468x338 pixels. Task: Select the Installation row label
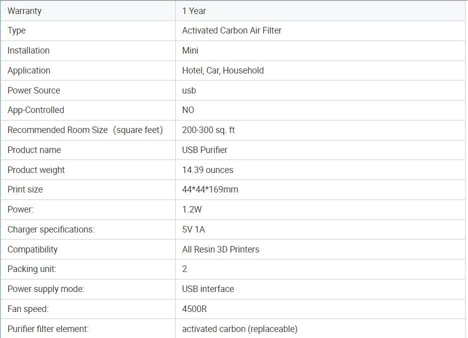(28, 50)
